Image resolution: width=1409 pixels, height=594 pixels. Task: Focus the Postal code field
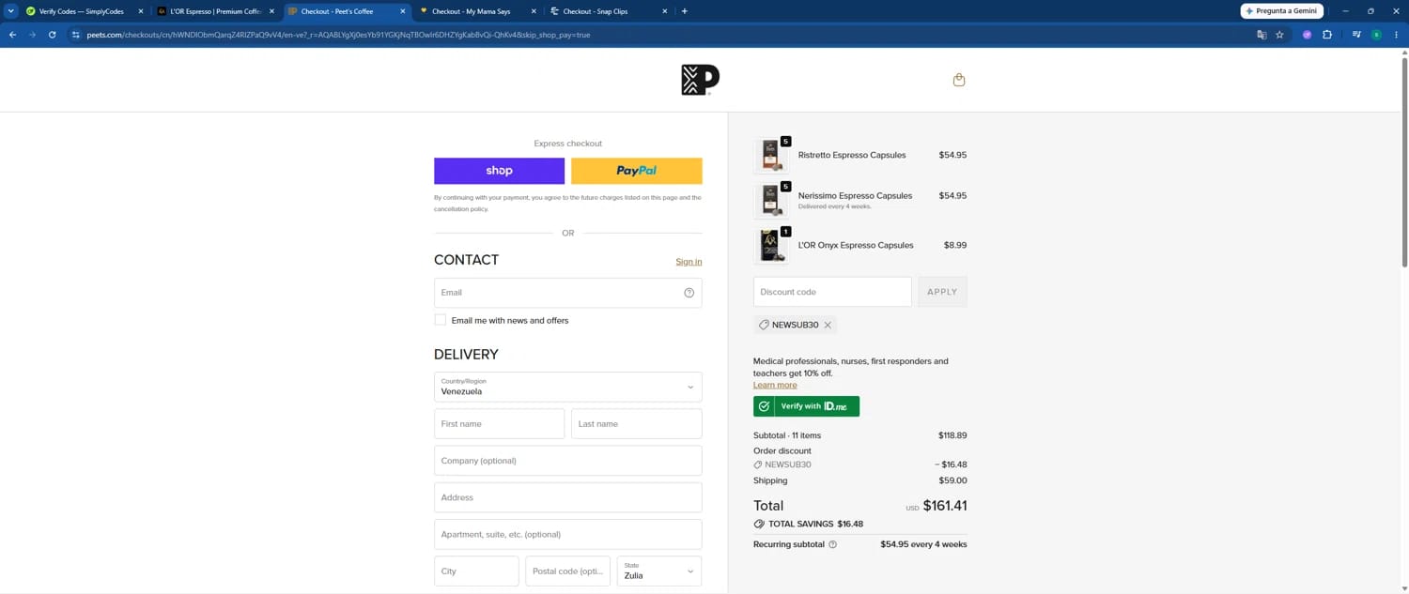click(x=567, y=571)
